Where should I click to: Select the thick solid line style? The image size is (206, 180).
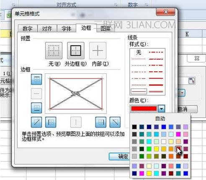click(156, 85)
